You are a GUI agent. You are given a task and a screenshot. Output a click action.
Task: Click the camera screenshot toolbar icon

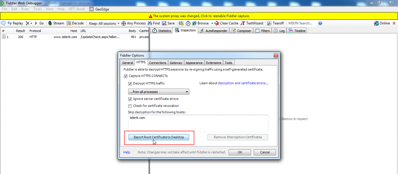click(181, 23)
